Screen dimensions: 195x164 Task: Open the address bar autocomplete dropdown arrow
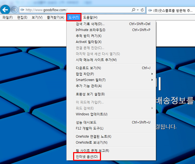point(138,10)
